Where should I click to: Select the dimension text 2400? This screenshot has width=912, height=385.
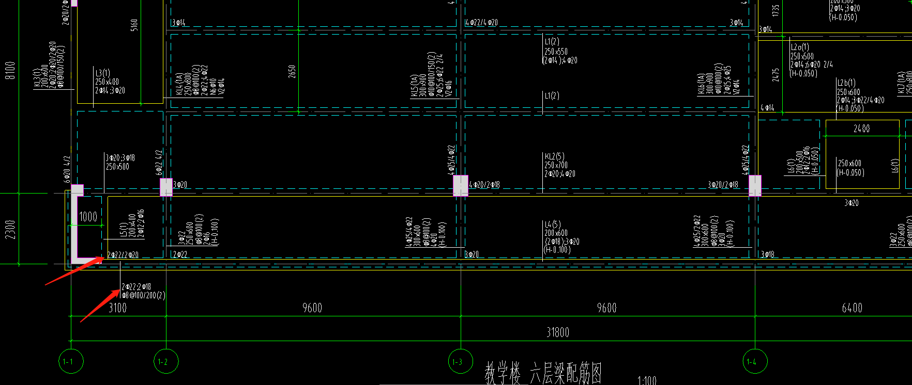[x=861, y=129]
